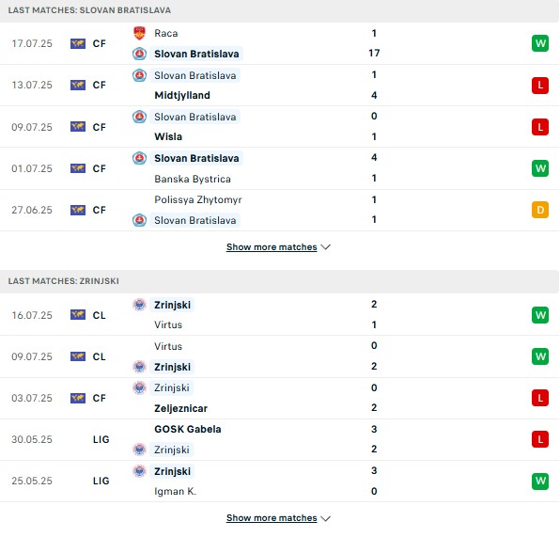560x537 pixels.
Task: Click the orange D badge for Polissya Zhytomyr match
Action: point(540,210)
